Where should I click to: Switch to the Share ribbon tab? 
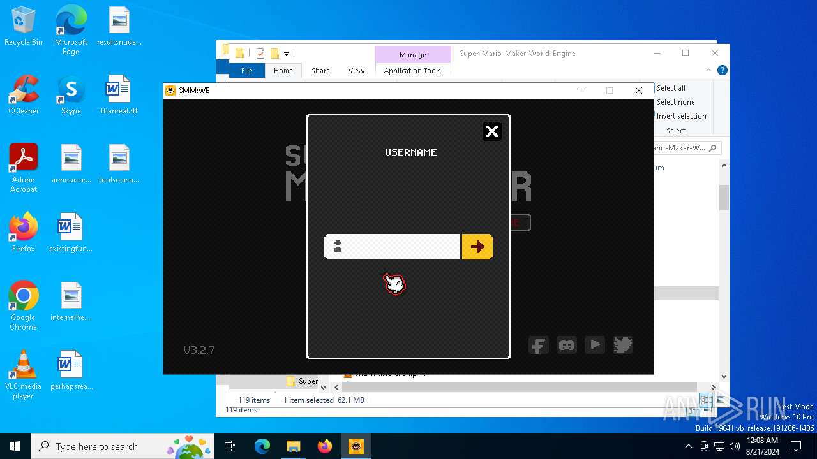pyautogui.click(x=320, y=71)
